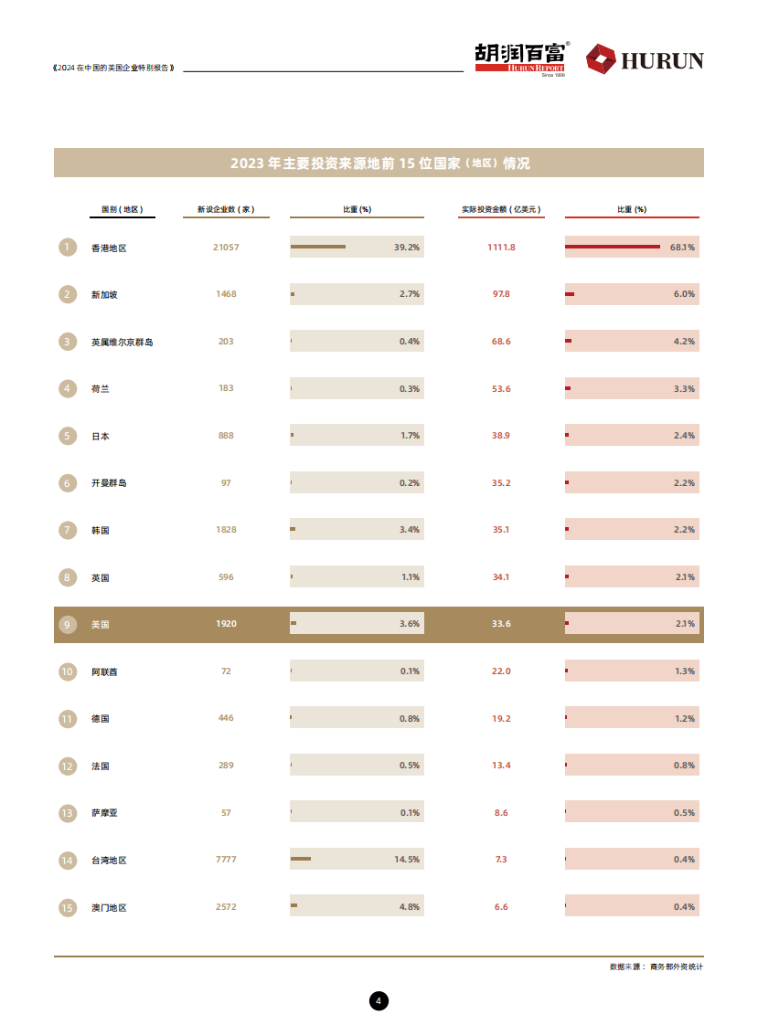Viewport: 758px width, 1025px height.
Task: Click the 胡润百富 Hurun Report logo
Action: (521, 60)
